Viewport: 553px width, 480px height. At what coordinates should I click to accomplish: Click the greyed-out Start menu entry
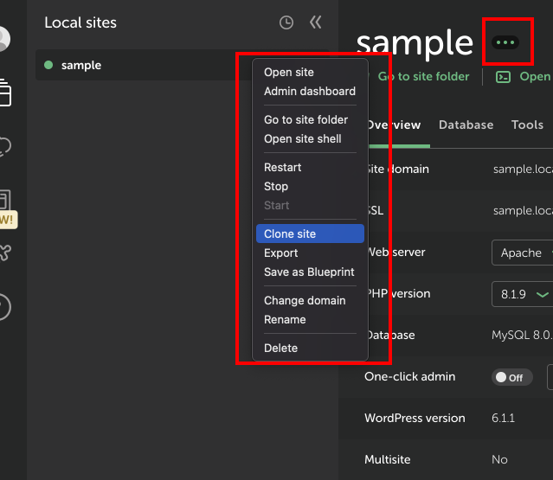pos(310,206)
